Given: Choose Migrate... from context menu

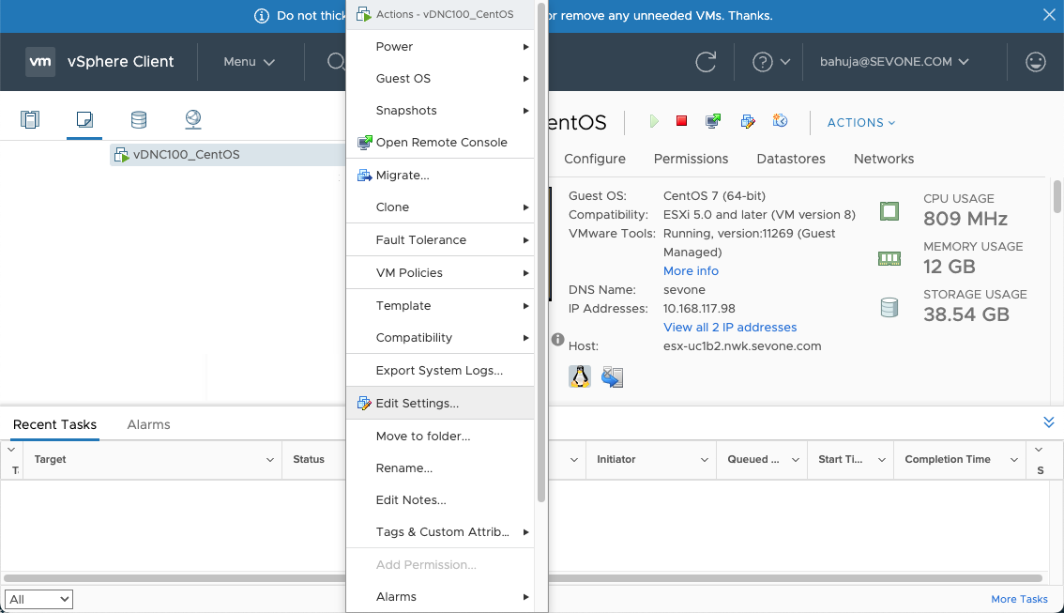Looking at the screenshot, I should point(440,176).
